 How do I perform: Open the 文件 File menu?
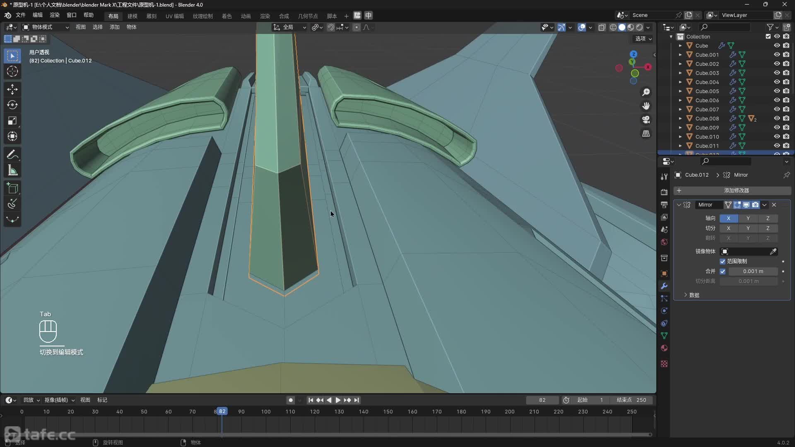coord(21,15)
